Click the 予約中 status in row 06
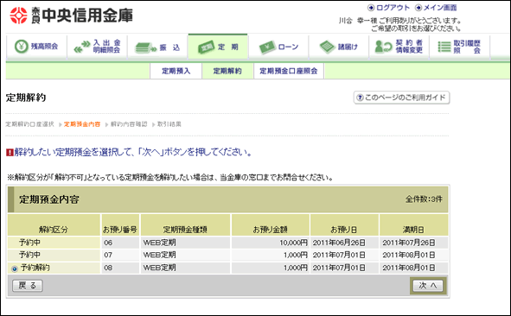Viewport: 511px width, 316px height. tap(29, 243)
